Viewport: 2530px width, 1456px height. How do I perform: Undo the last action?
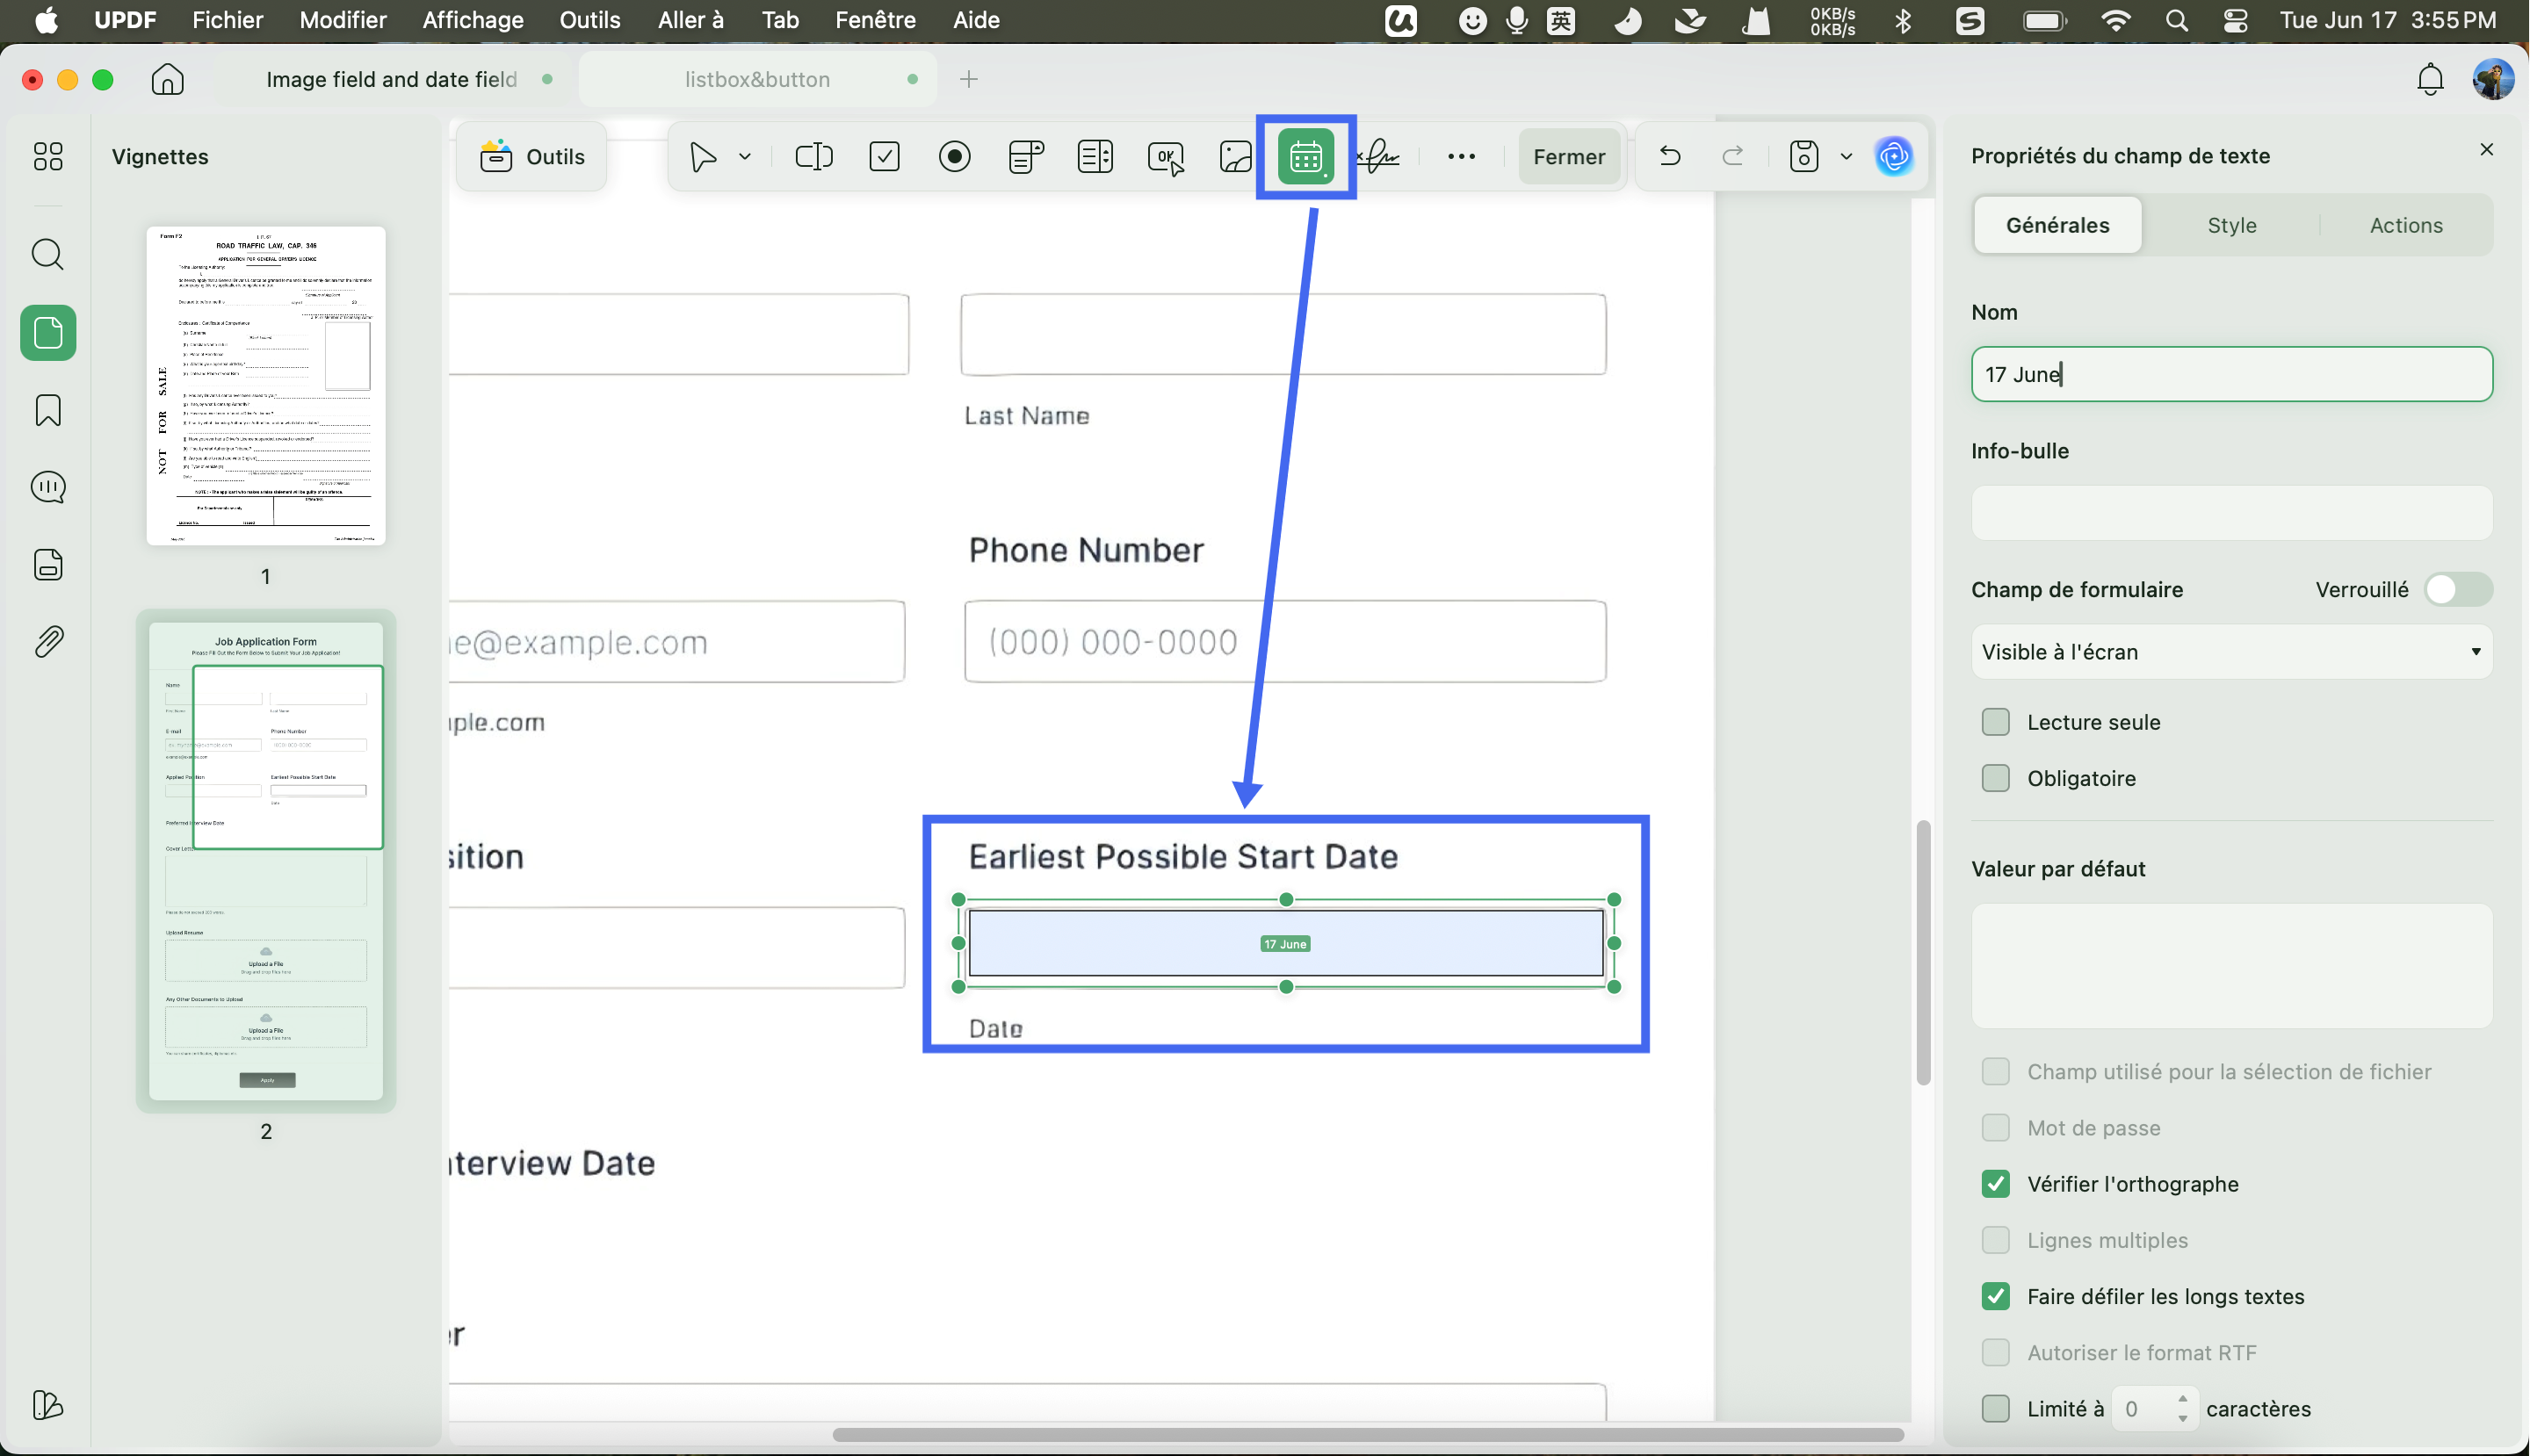pos(1670,156)
